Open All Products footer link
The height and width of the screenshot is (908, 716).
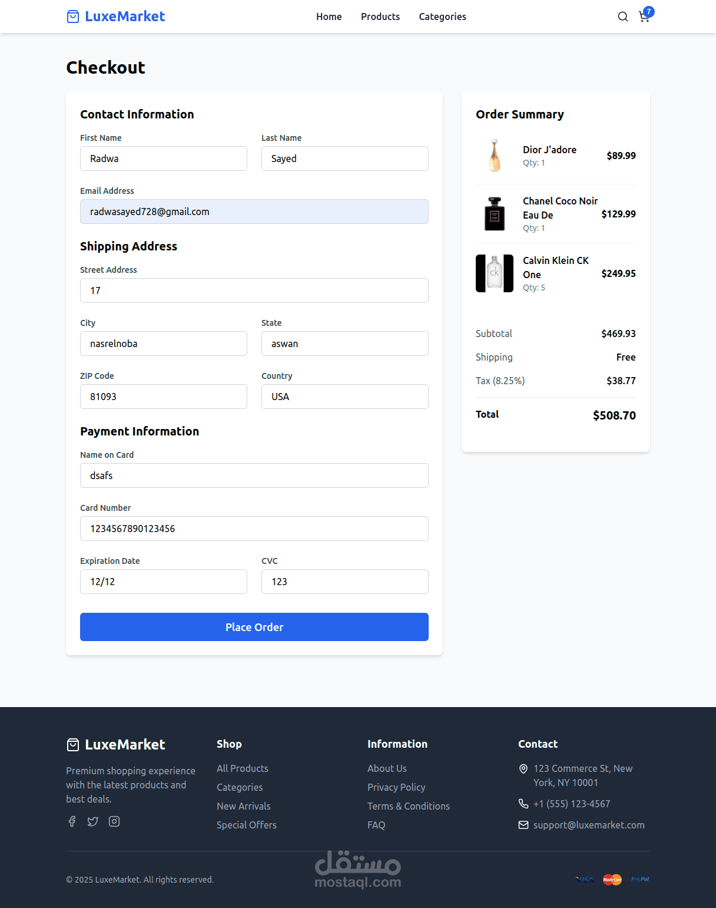point(243,768)
